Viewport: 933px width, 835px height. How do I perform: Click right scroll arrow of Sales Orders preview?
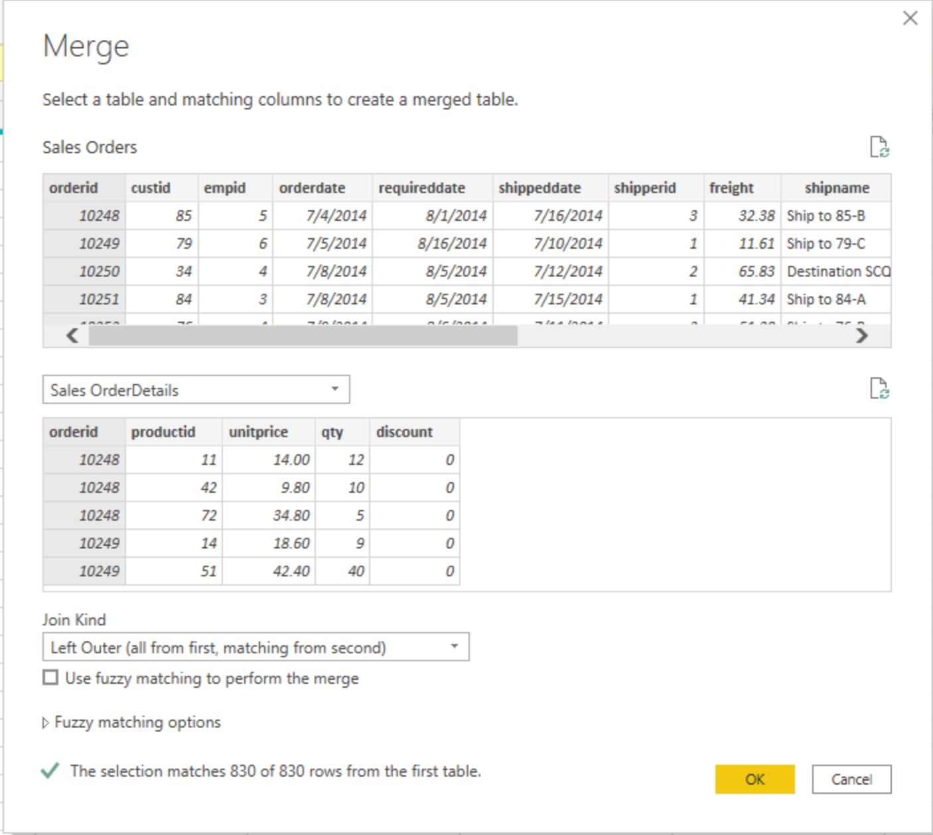(x=861, y=336)
